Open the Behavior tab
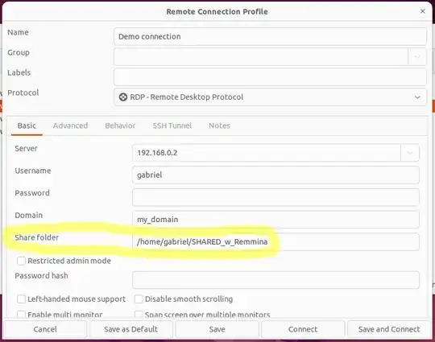 tap(120, 126)
